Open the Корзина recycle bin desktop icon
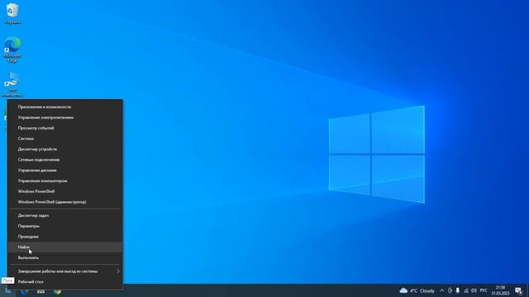The image size is (529, 297). tap(12, 13)
